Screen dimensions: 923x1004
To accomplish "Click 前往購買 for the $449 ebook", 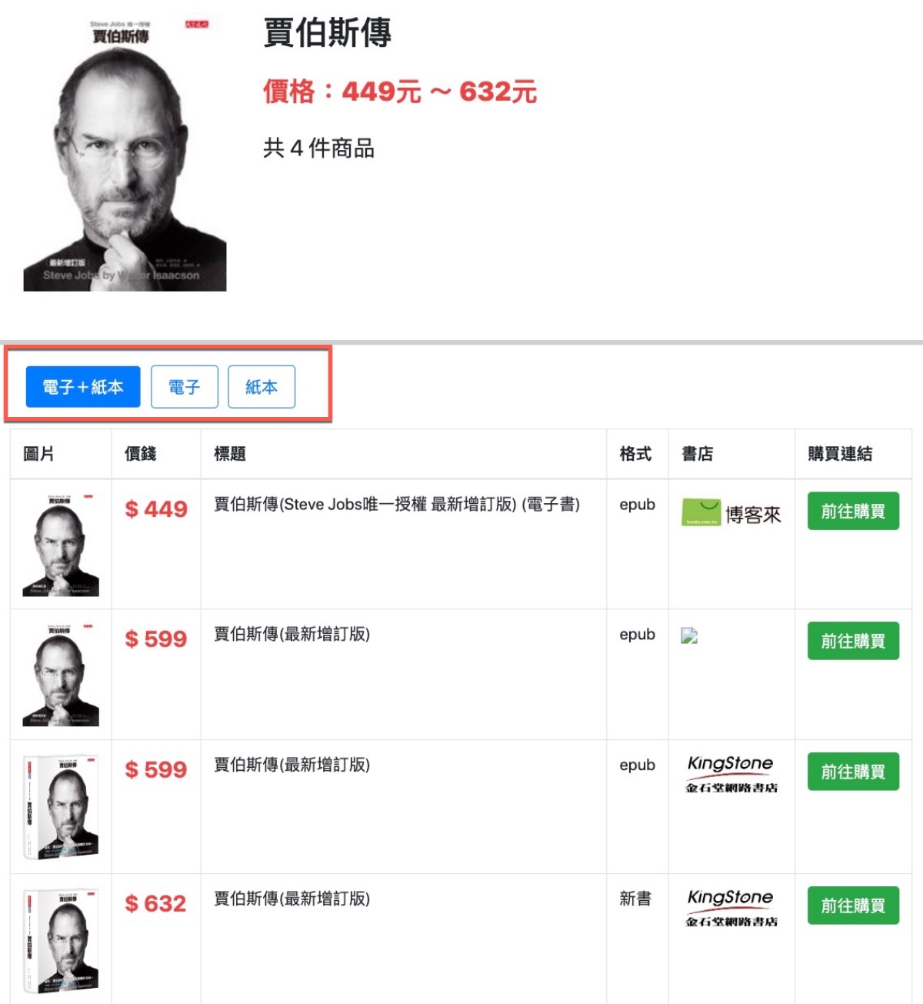I will 853,511.
